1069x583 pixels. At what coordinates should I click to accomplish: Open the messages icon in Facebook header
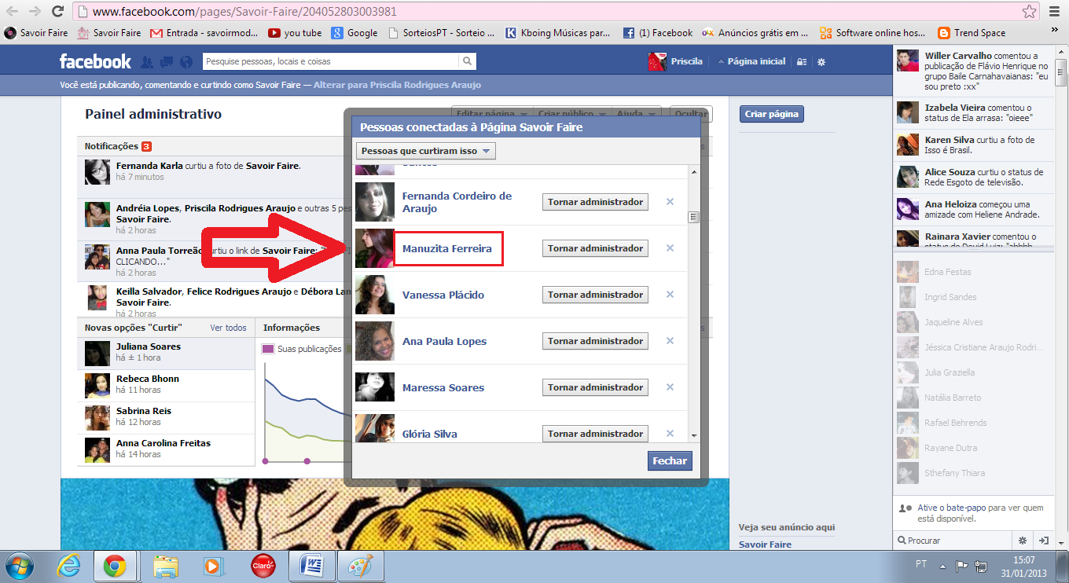[167, 61]
